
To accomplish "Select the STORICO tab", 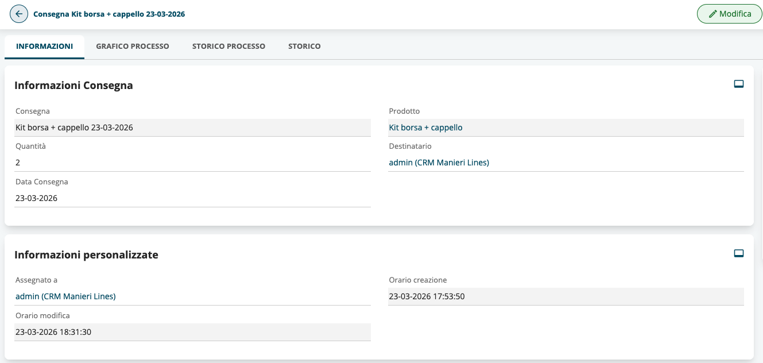I will (304, 47).
